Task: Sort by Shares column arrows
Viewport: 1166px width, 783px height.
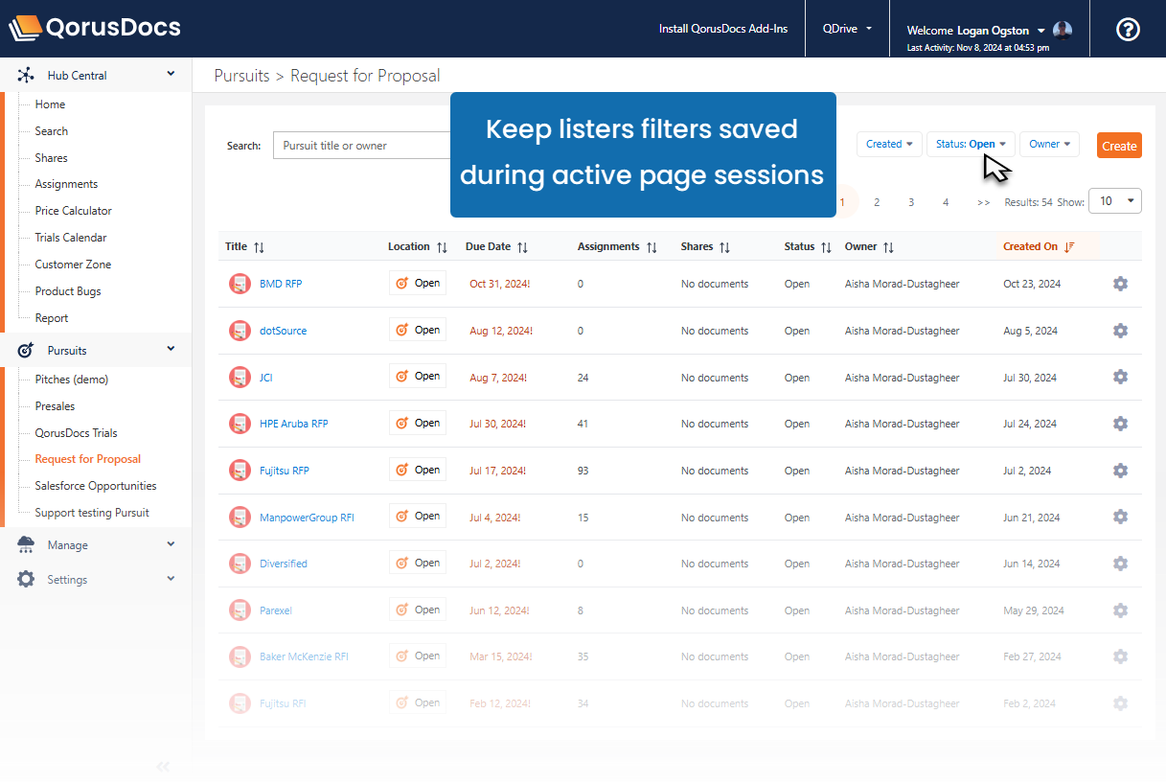Action: click(724, 247)
